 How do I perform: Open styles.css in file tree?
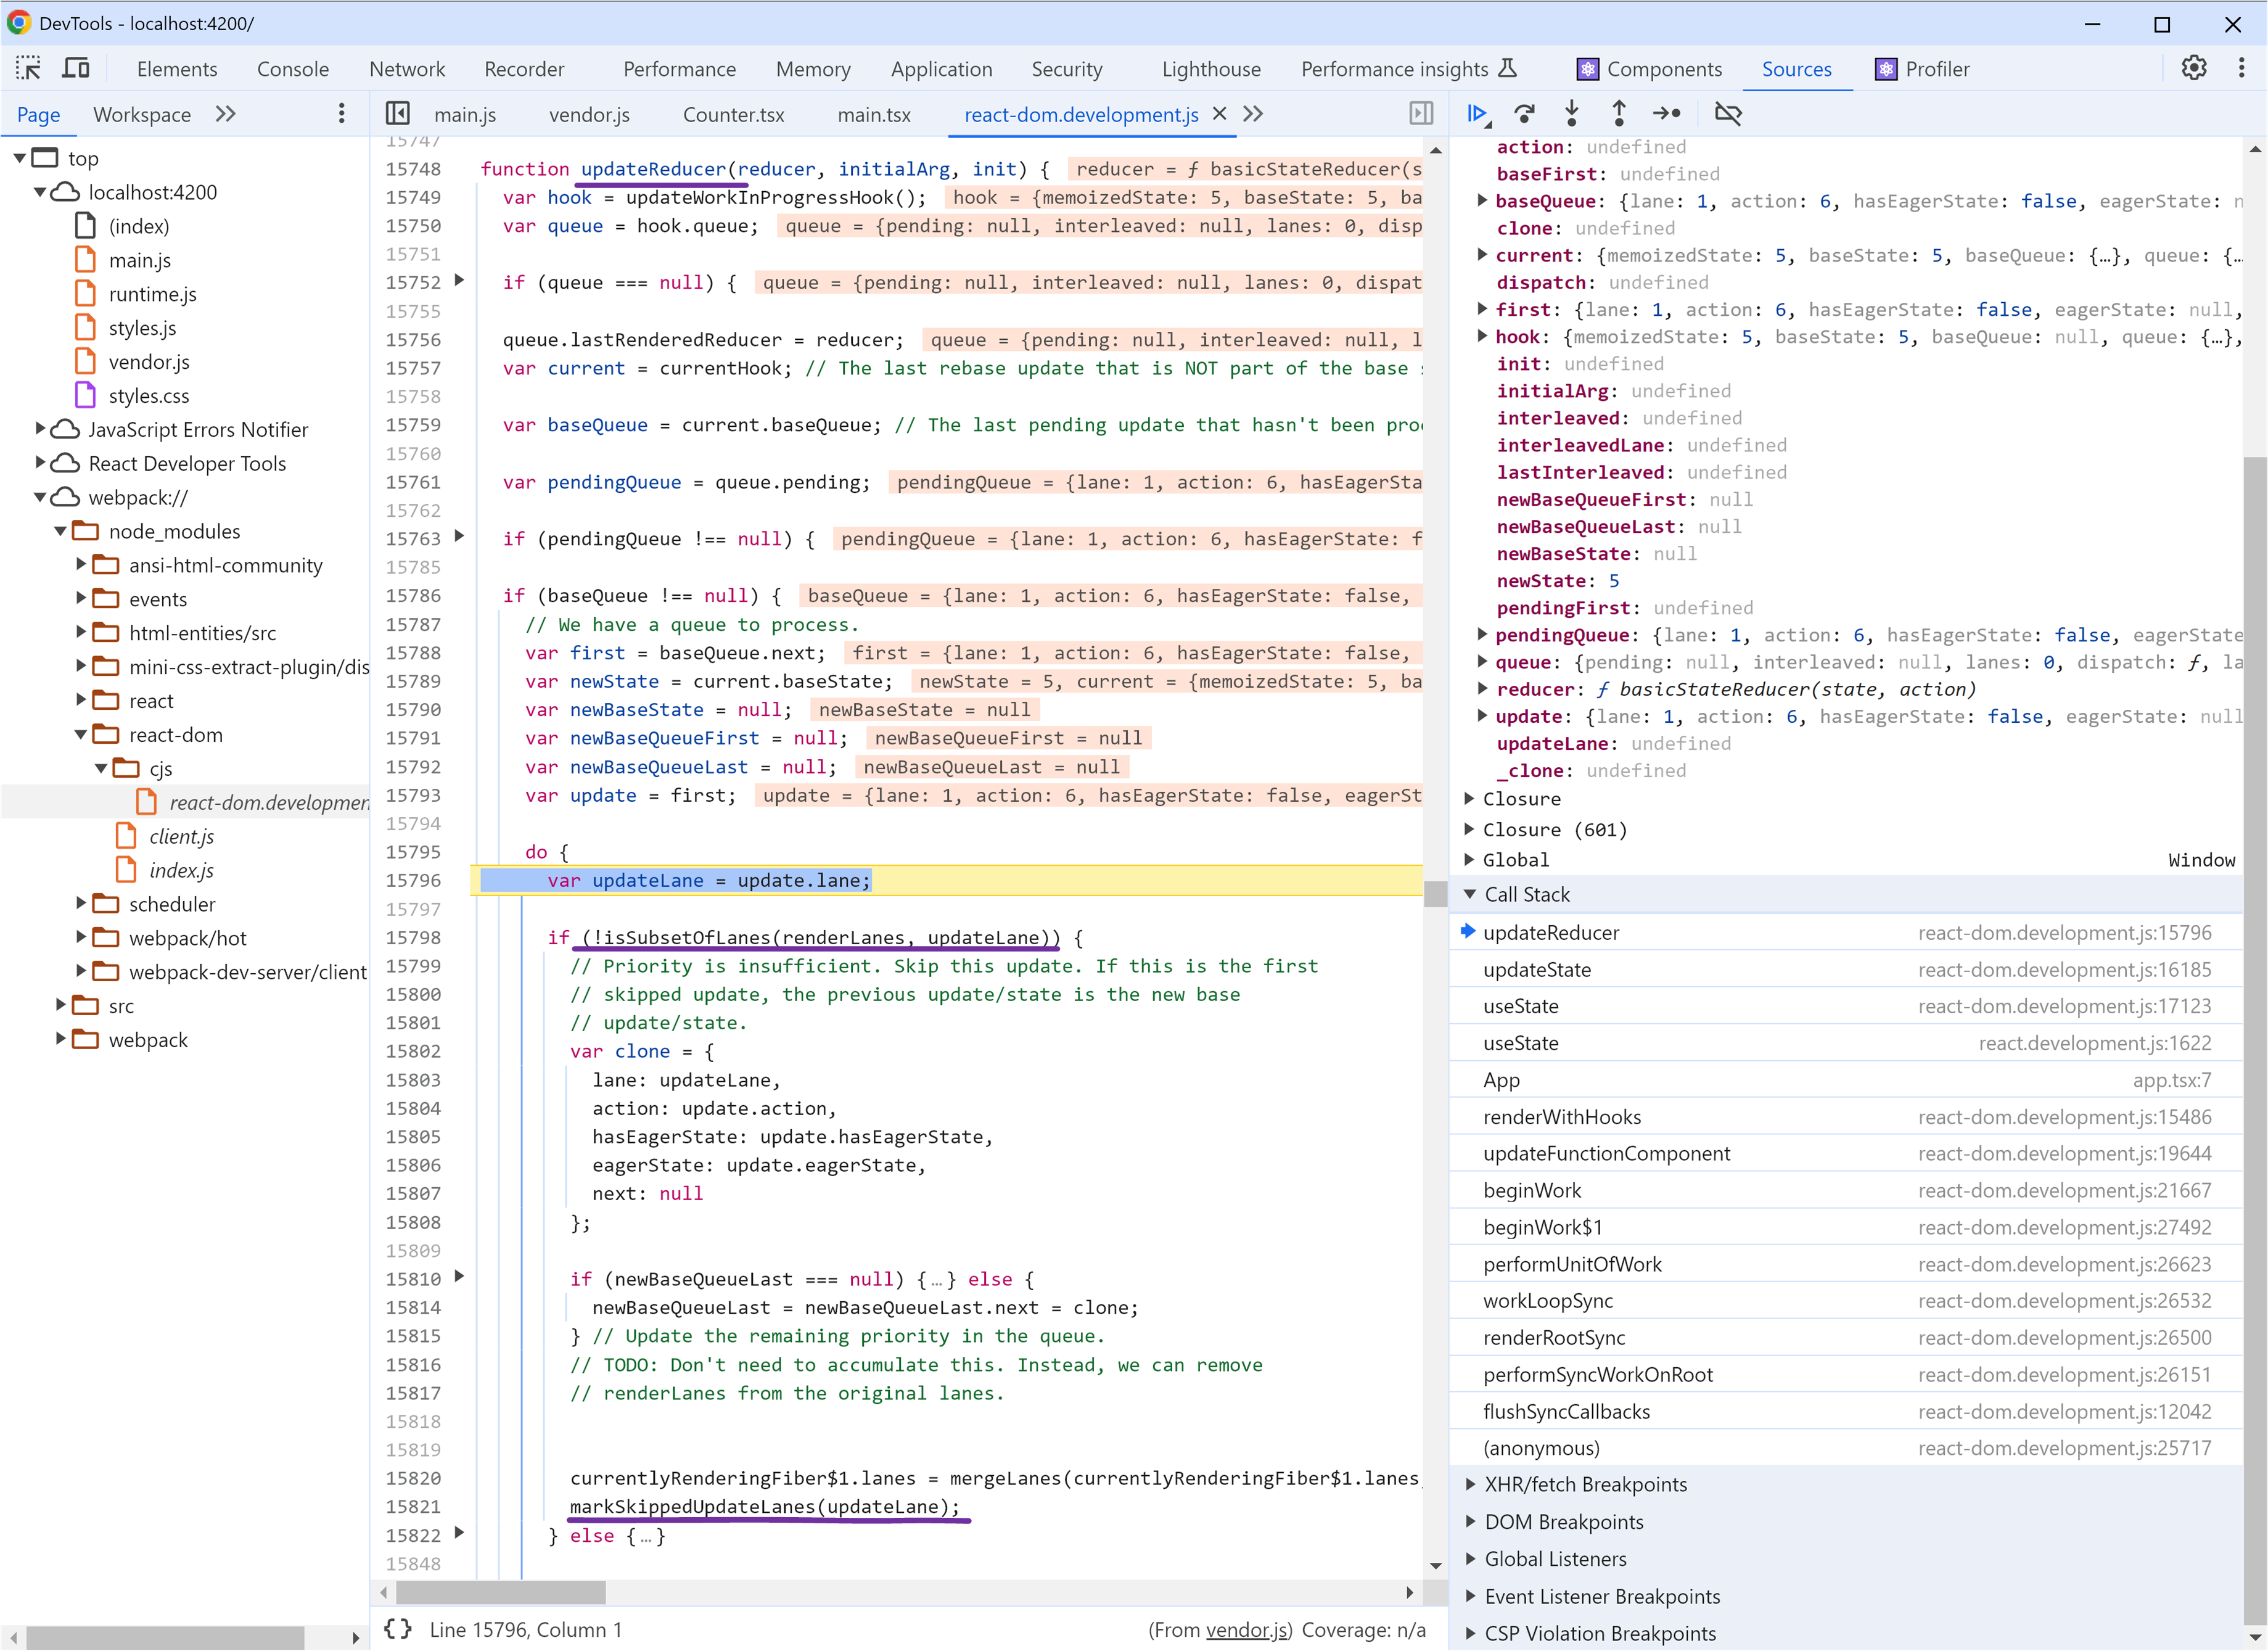pos(149,396)
